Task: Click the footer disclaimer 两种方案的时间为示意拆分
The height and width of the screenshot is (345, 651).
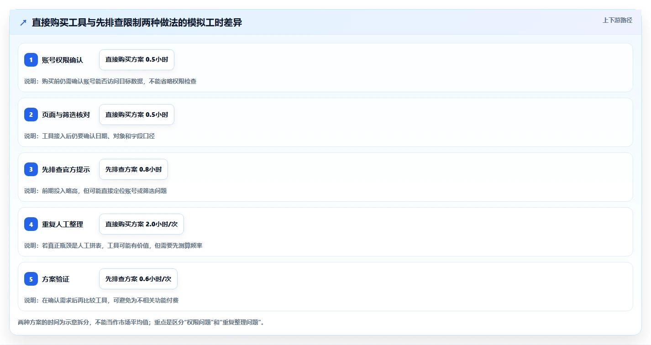Action: tap(141, 322)
